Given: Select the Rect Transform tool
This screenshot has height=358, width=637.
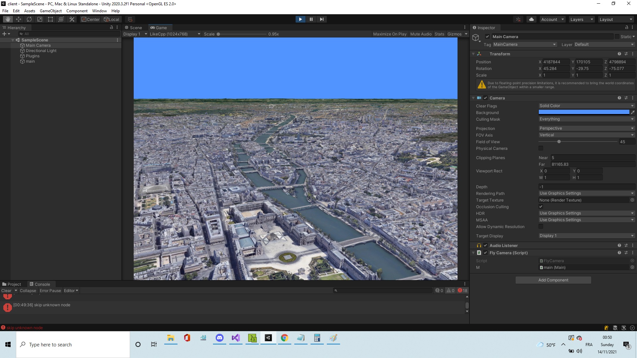Looking at the screenshot, I should pyautogui.click(x=50, y=19).
